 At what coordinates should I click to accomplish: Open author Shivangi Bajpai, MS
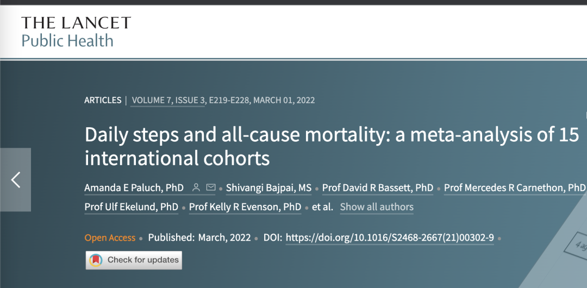pyautogui.click(x=269, y=188)
